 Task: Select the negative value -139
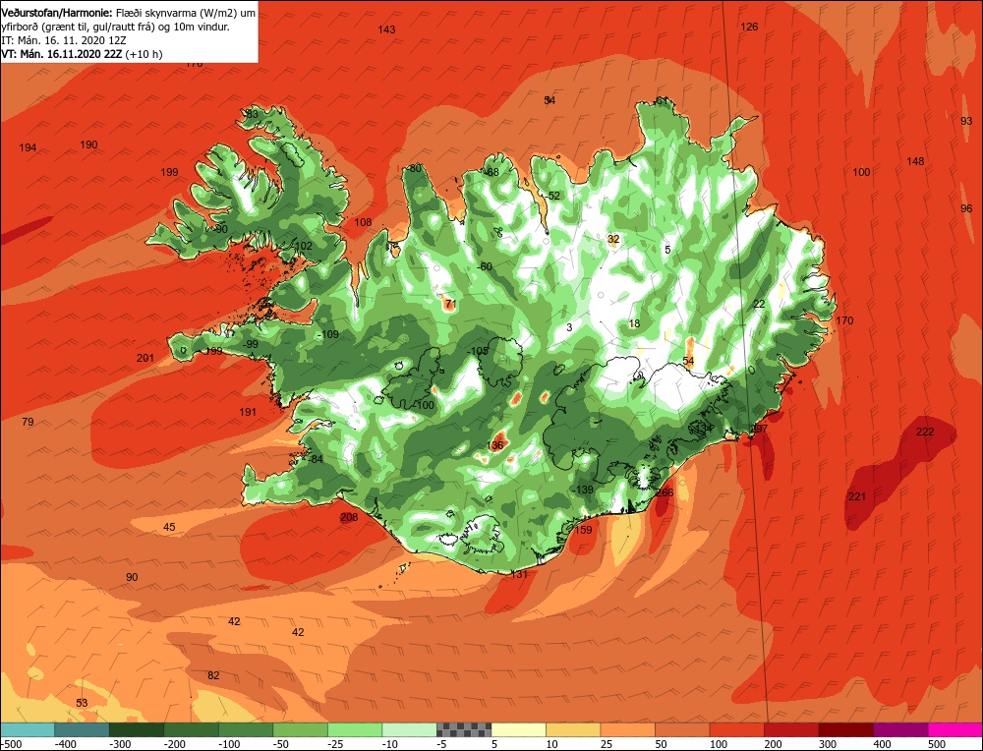tap(583, 490)
